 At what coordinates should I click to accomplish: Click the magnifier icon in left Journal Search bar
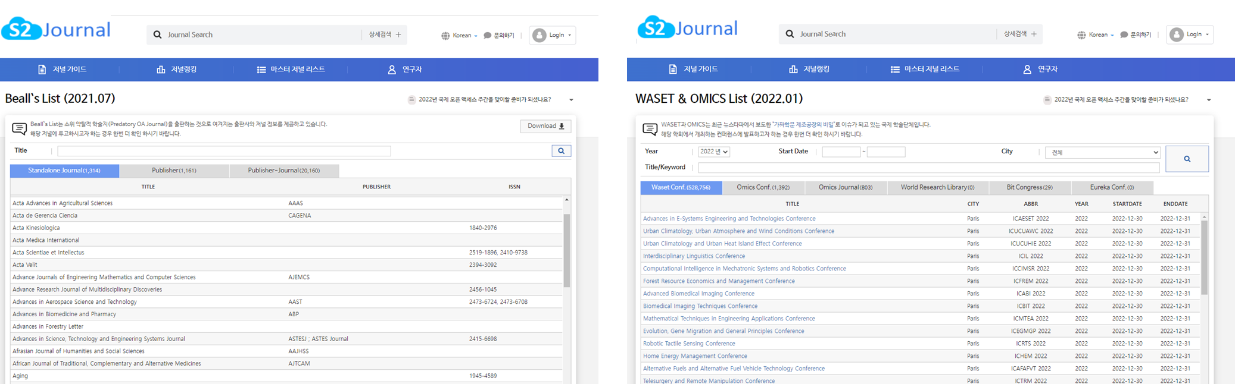coord(157,34)
